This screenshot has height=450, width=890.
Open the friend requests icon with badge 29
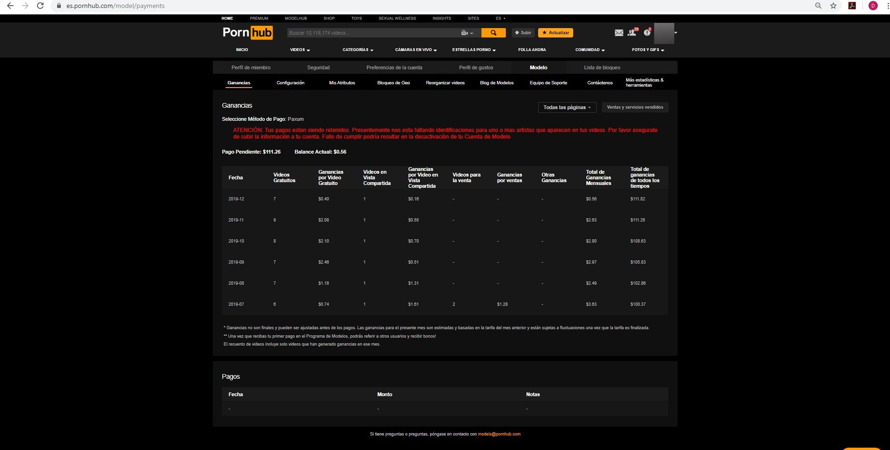pos(632,32)
